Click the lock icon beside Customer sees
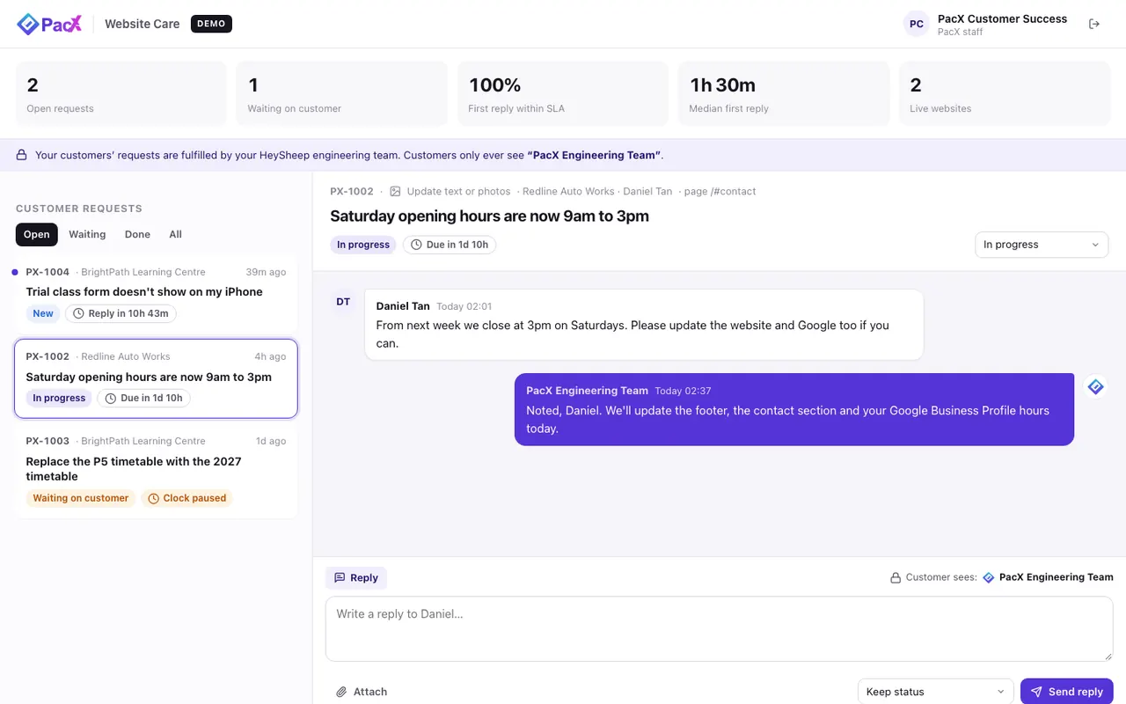The height and width of the screenshot is (704, 1126). pos(896,578)
